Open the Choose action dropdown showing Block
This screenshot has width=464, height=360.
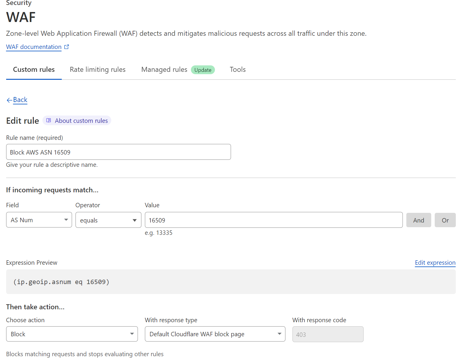click(x=72, y=334)
